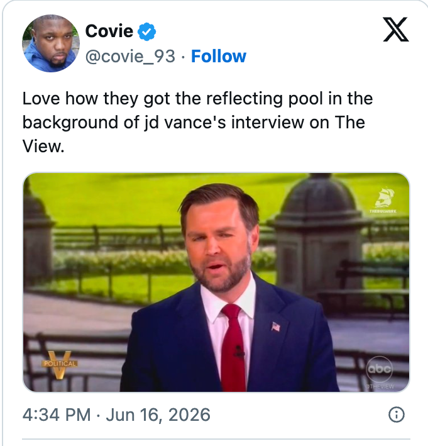Open the embedded interview image
This screenshot has width=428, height=446.
[216, 282]
